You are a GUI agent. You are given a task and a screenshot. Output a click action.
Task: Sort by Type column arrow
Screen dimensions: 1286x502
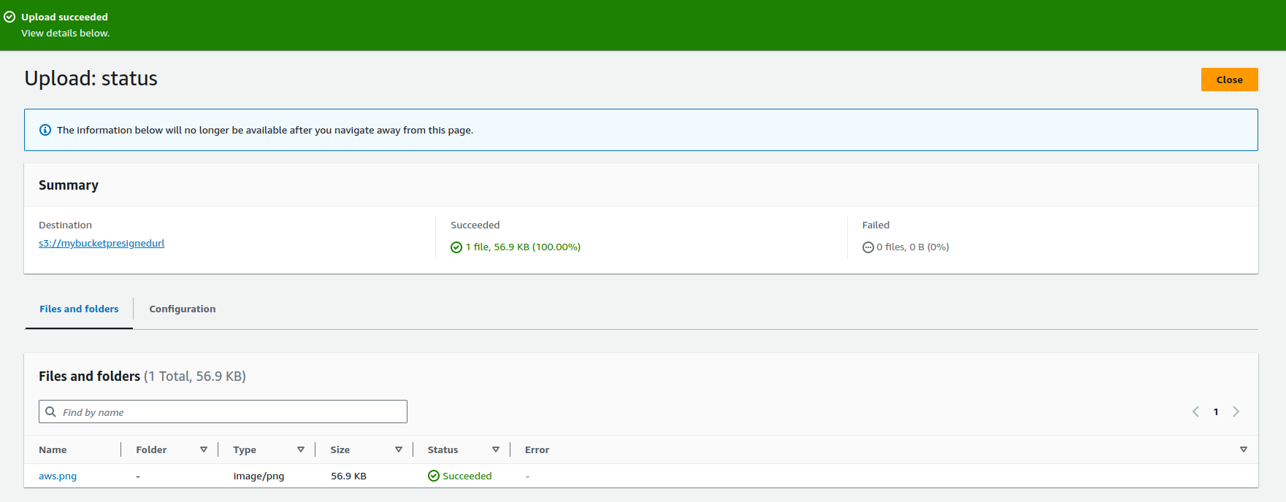[301, 449]
